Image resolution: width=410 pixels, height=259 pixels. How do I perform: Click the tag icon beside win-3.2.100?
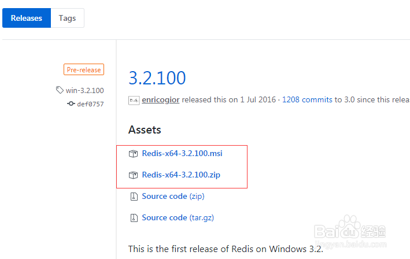60,90
